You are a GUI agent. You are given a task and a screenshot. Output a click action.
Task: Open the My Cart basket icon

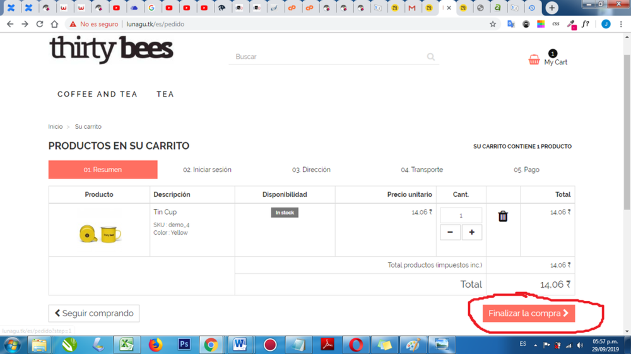click(x=534, y=60)
